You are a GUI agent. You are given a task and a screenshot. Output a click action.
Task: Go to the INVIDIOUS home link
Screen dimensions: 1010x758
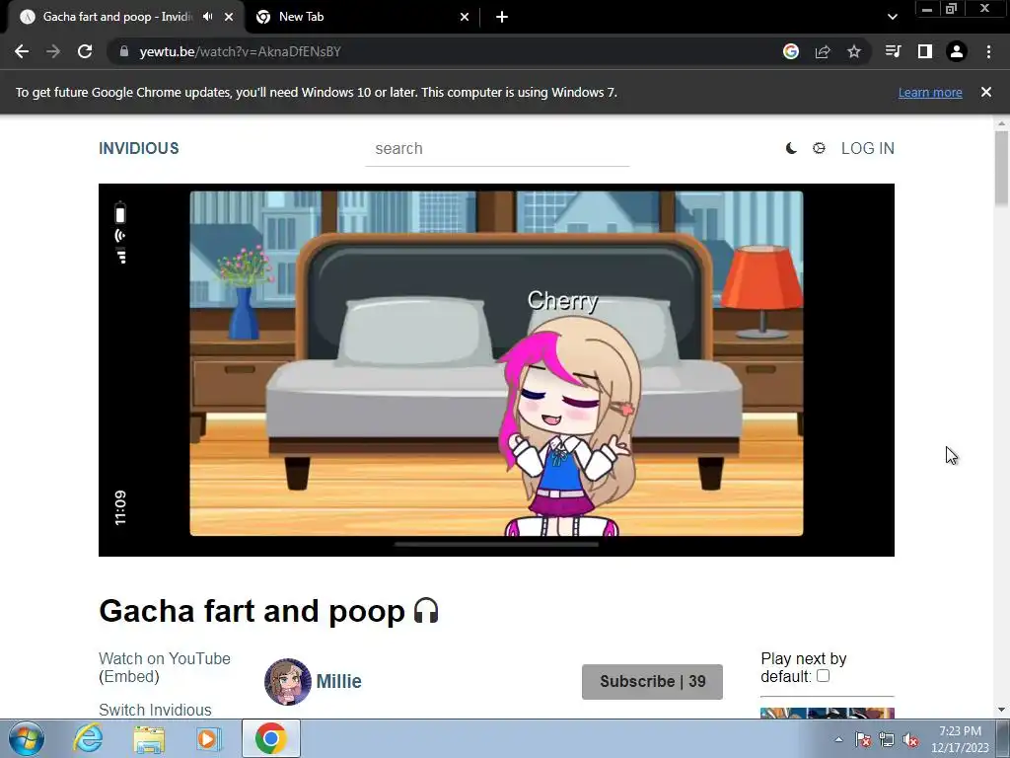[x=138, y=148]
